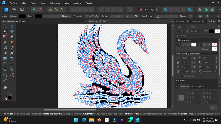Screen dimensions: 221x124
Task: Collapse the Decoraciones section
Action: click(x=176, y=40)
